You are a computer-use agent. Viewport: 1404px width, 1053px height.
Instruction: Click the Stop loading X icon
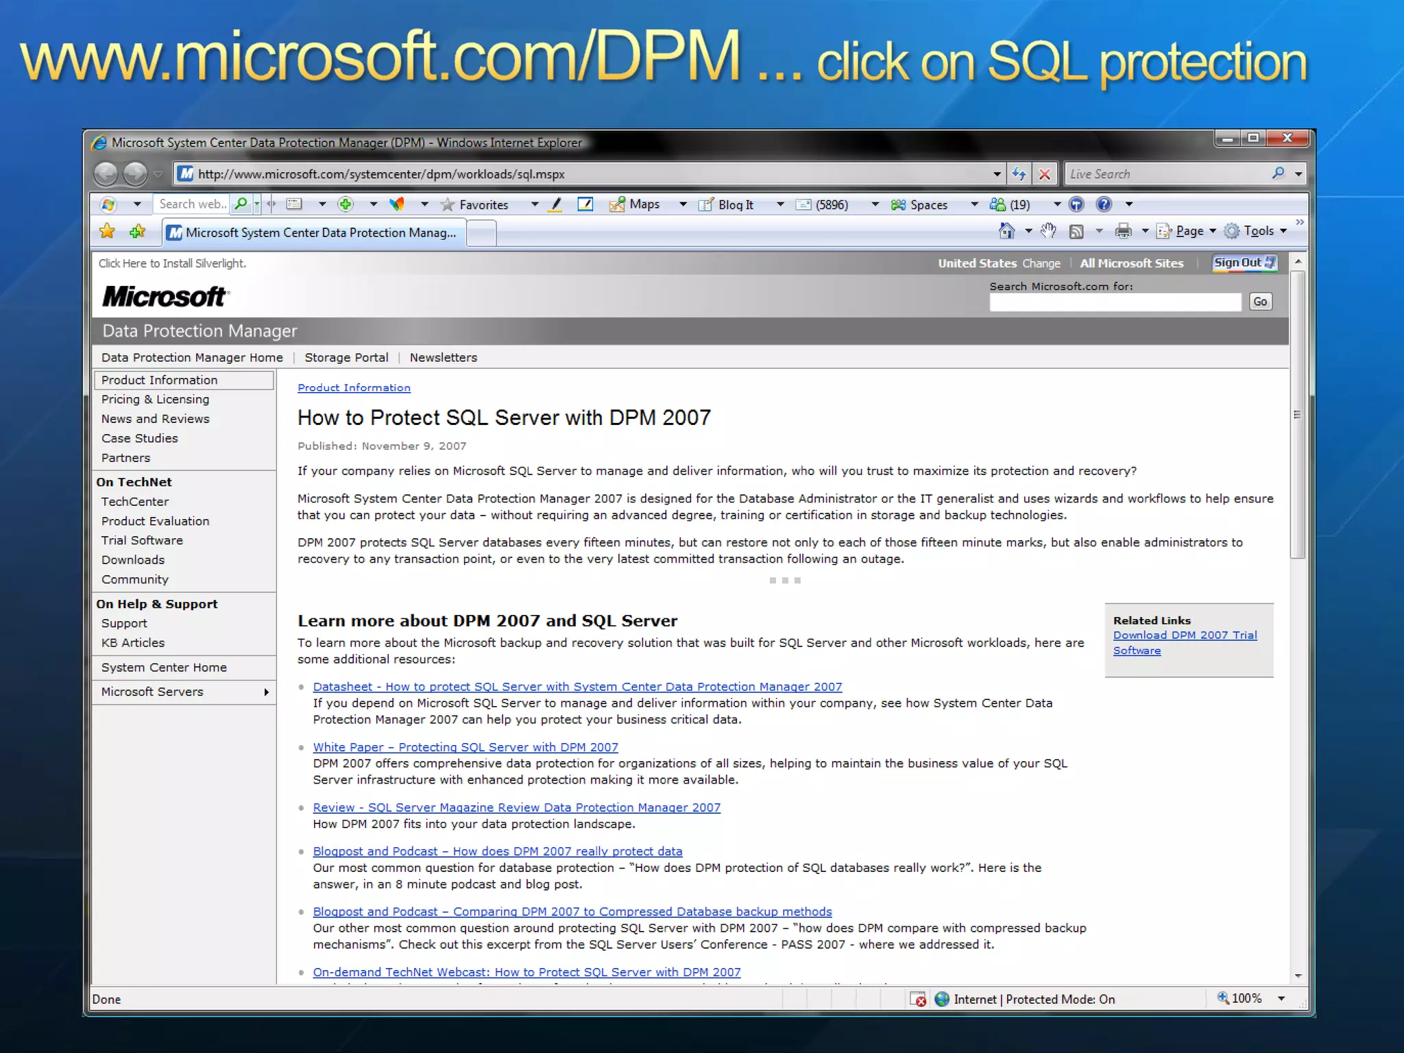click(x=1044, y=174)
